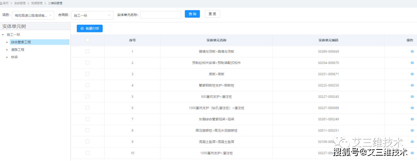This screenshot has width=417, height=161.
Task: Click eye icon for 管廊钢板桩支护>钢板桩
Action: 412,86
